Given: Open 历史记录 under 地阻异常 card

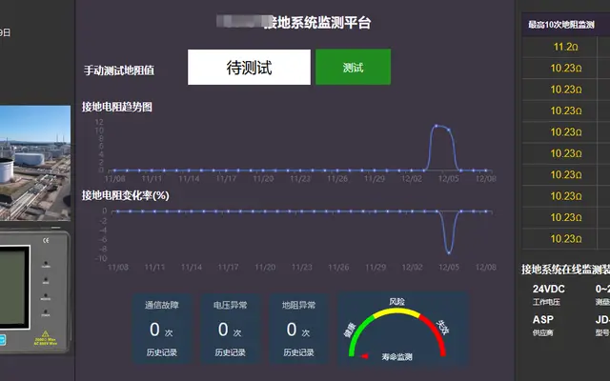Looking at the screenshot, I should pyautogui.click(x=298, y=352).
